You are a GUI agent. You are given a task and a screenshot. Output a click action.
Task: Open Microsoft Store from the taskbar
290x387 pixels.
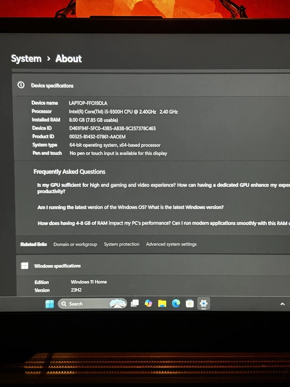190,304
